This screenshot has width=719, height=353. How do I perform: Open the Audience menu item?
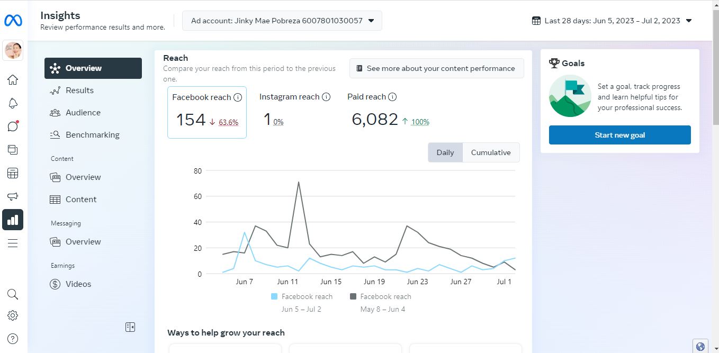[x=93, y=113]
